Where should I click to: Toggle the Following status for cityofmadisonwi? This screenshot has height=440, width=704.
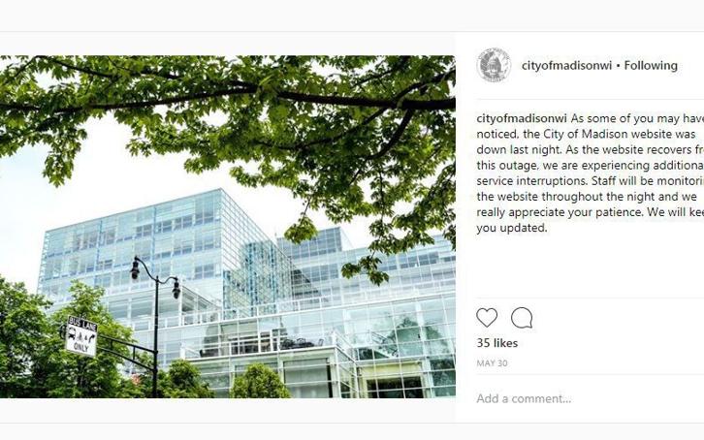click(x=651, y=66)
